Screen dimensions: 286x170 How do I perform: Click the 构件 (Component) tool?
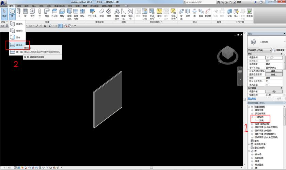[32, 13]
